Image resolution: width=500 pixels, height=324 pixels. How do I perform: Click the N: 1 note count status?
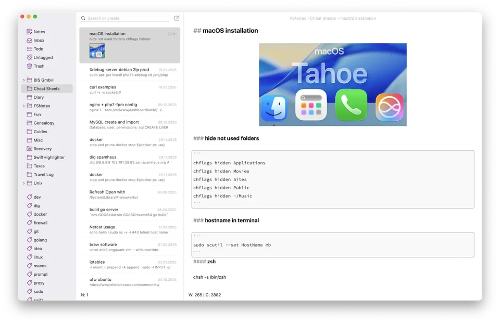pos(84,295)
